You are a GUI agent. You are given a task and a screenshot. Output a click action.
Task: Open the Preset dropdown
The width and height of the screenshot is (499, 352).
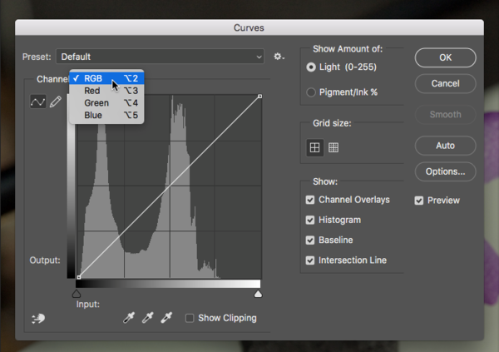click(x=160, y=57)
